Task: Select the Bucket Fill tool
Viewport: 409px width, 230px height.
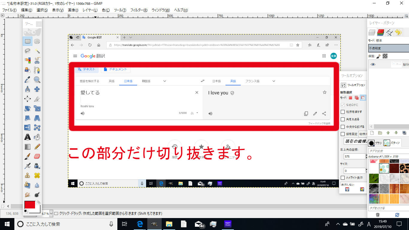Action: coord(37,137)
